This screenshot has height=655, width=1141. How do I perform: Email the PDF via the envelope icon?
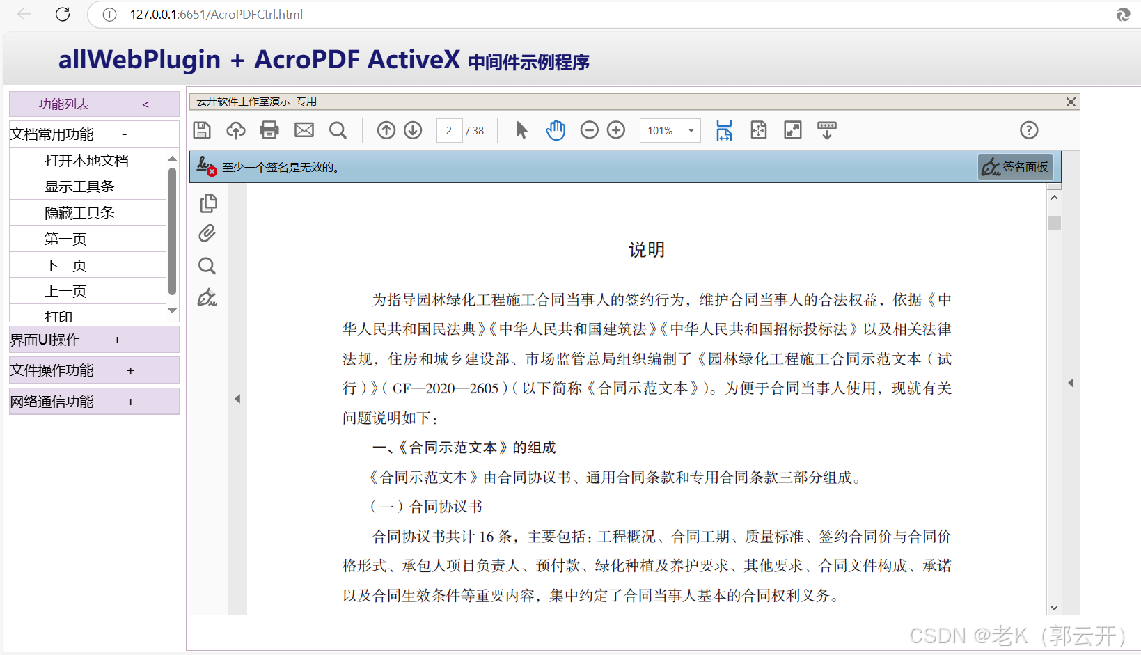(304, 130)
